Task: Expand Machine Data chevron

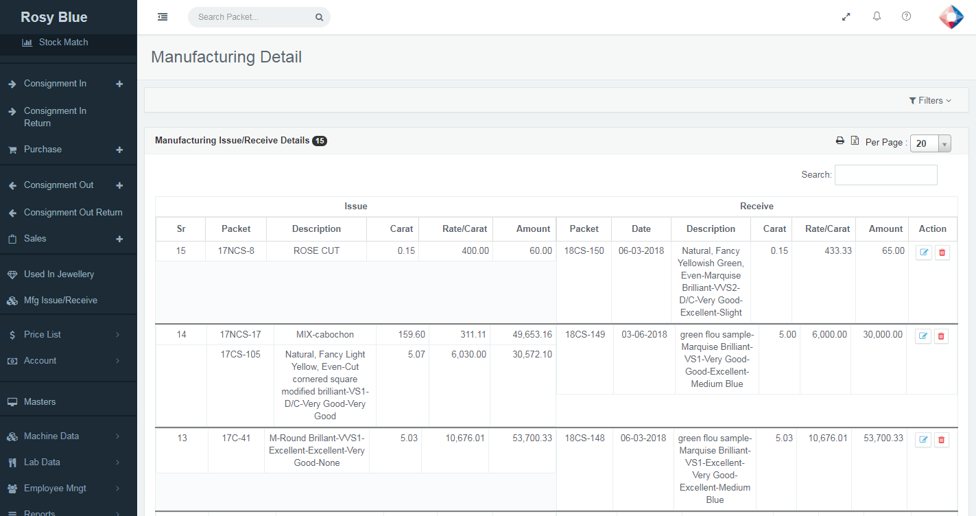Action: click(x=117, y=436)
